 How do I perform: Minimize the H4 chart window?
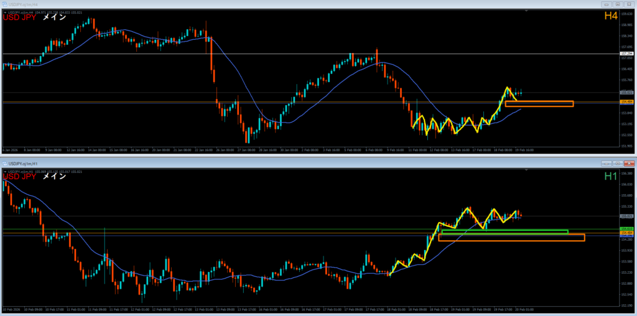607,4
